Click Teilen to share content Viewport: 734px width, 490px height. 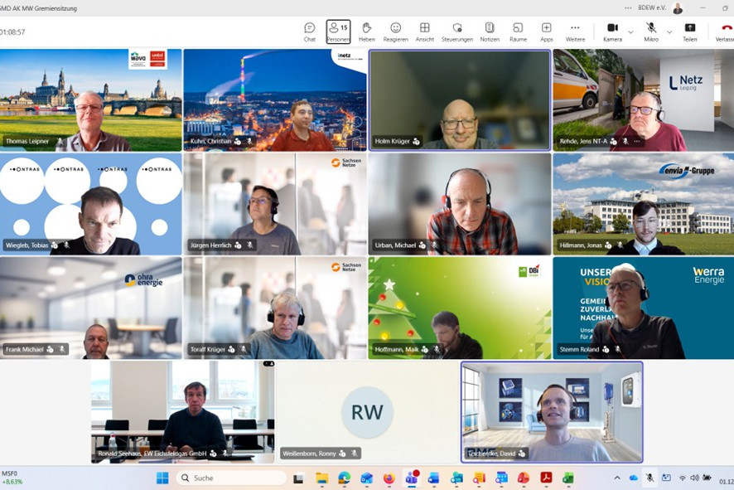[x=689, y=32]
